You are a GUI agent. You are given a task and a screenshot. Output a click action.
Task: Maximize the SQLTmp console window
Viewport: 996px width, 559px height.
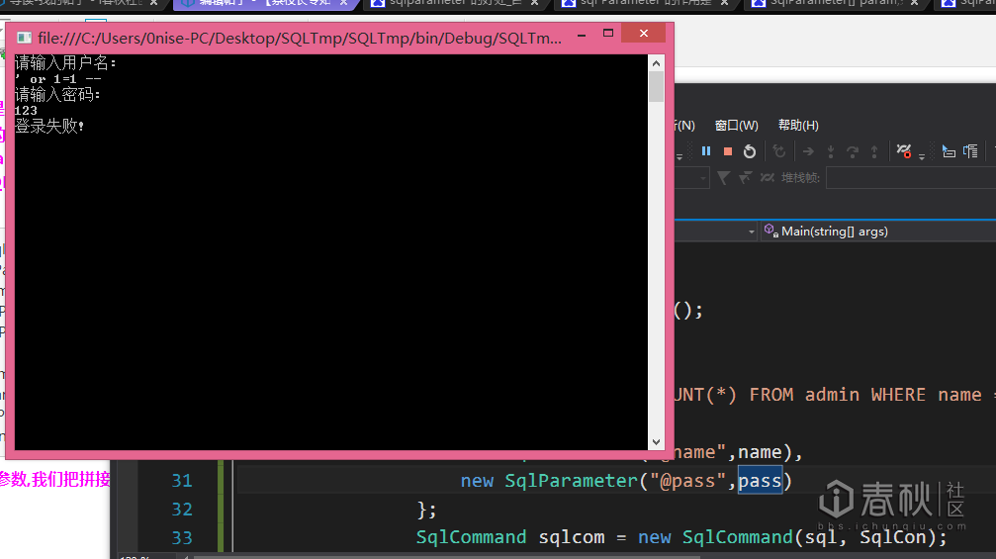608,33
